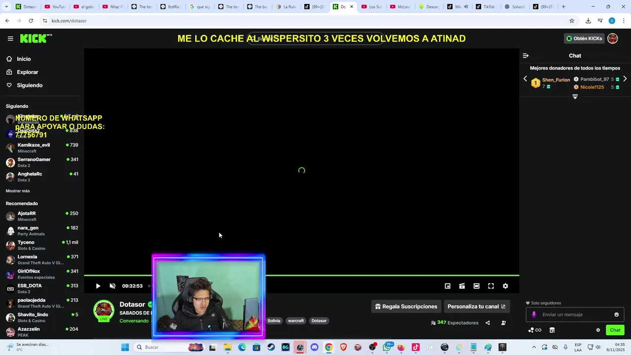Open Tyceno recommended channel
This screenshot has height=355, width=631.
click(42, 245)
